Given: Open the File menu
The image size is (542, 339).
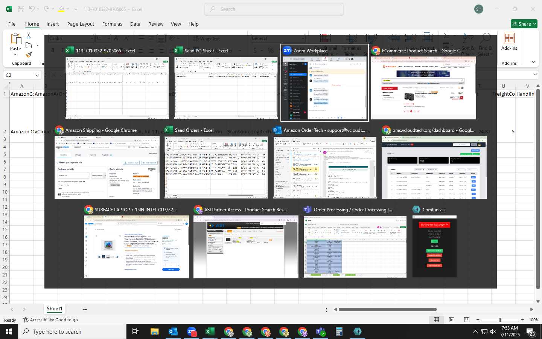Looking at the screenshot, I should click(12, 24).
